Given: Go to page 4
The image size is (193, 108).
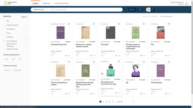Looking at the screenshot, I should click(x=109, y=102).
